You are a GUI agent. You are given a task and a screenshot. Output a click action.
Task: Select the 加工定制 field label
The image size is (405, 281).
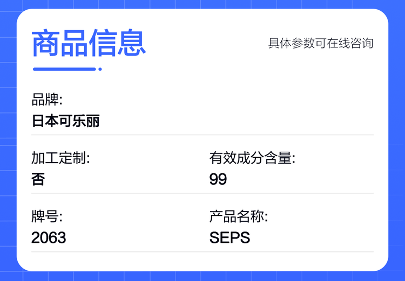[x=60, y=158]
